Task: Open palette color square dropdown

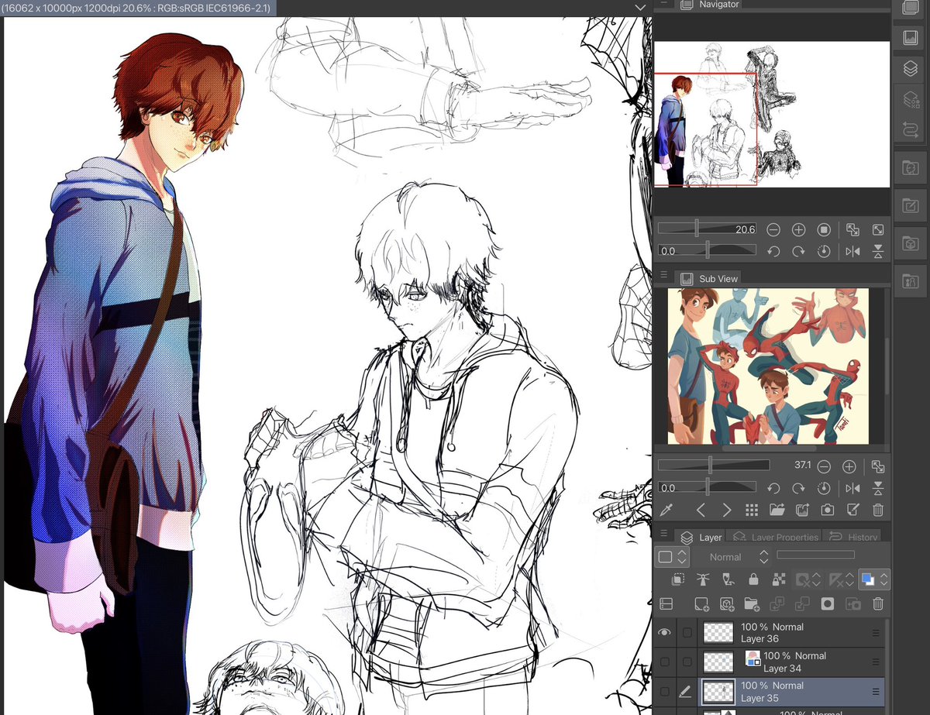Action: (671, 557)
